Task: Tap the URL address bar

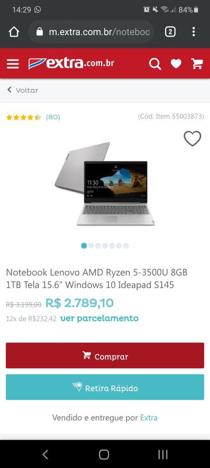Action: click(x=91, y=32)
